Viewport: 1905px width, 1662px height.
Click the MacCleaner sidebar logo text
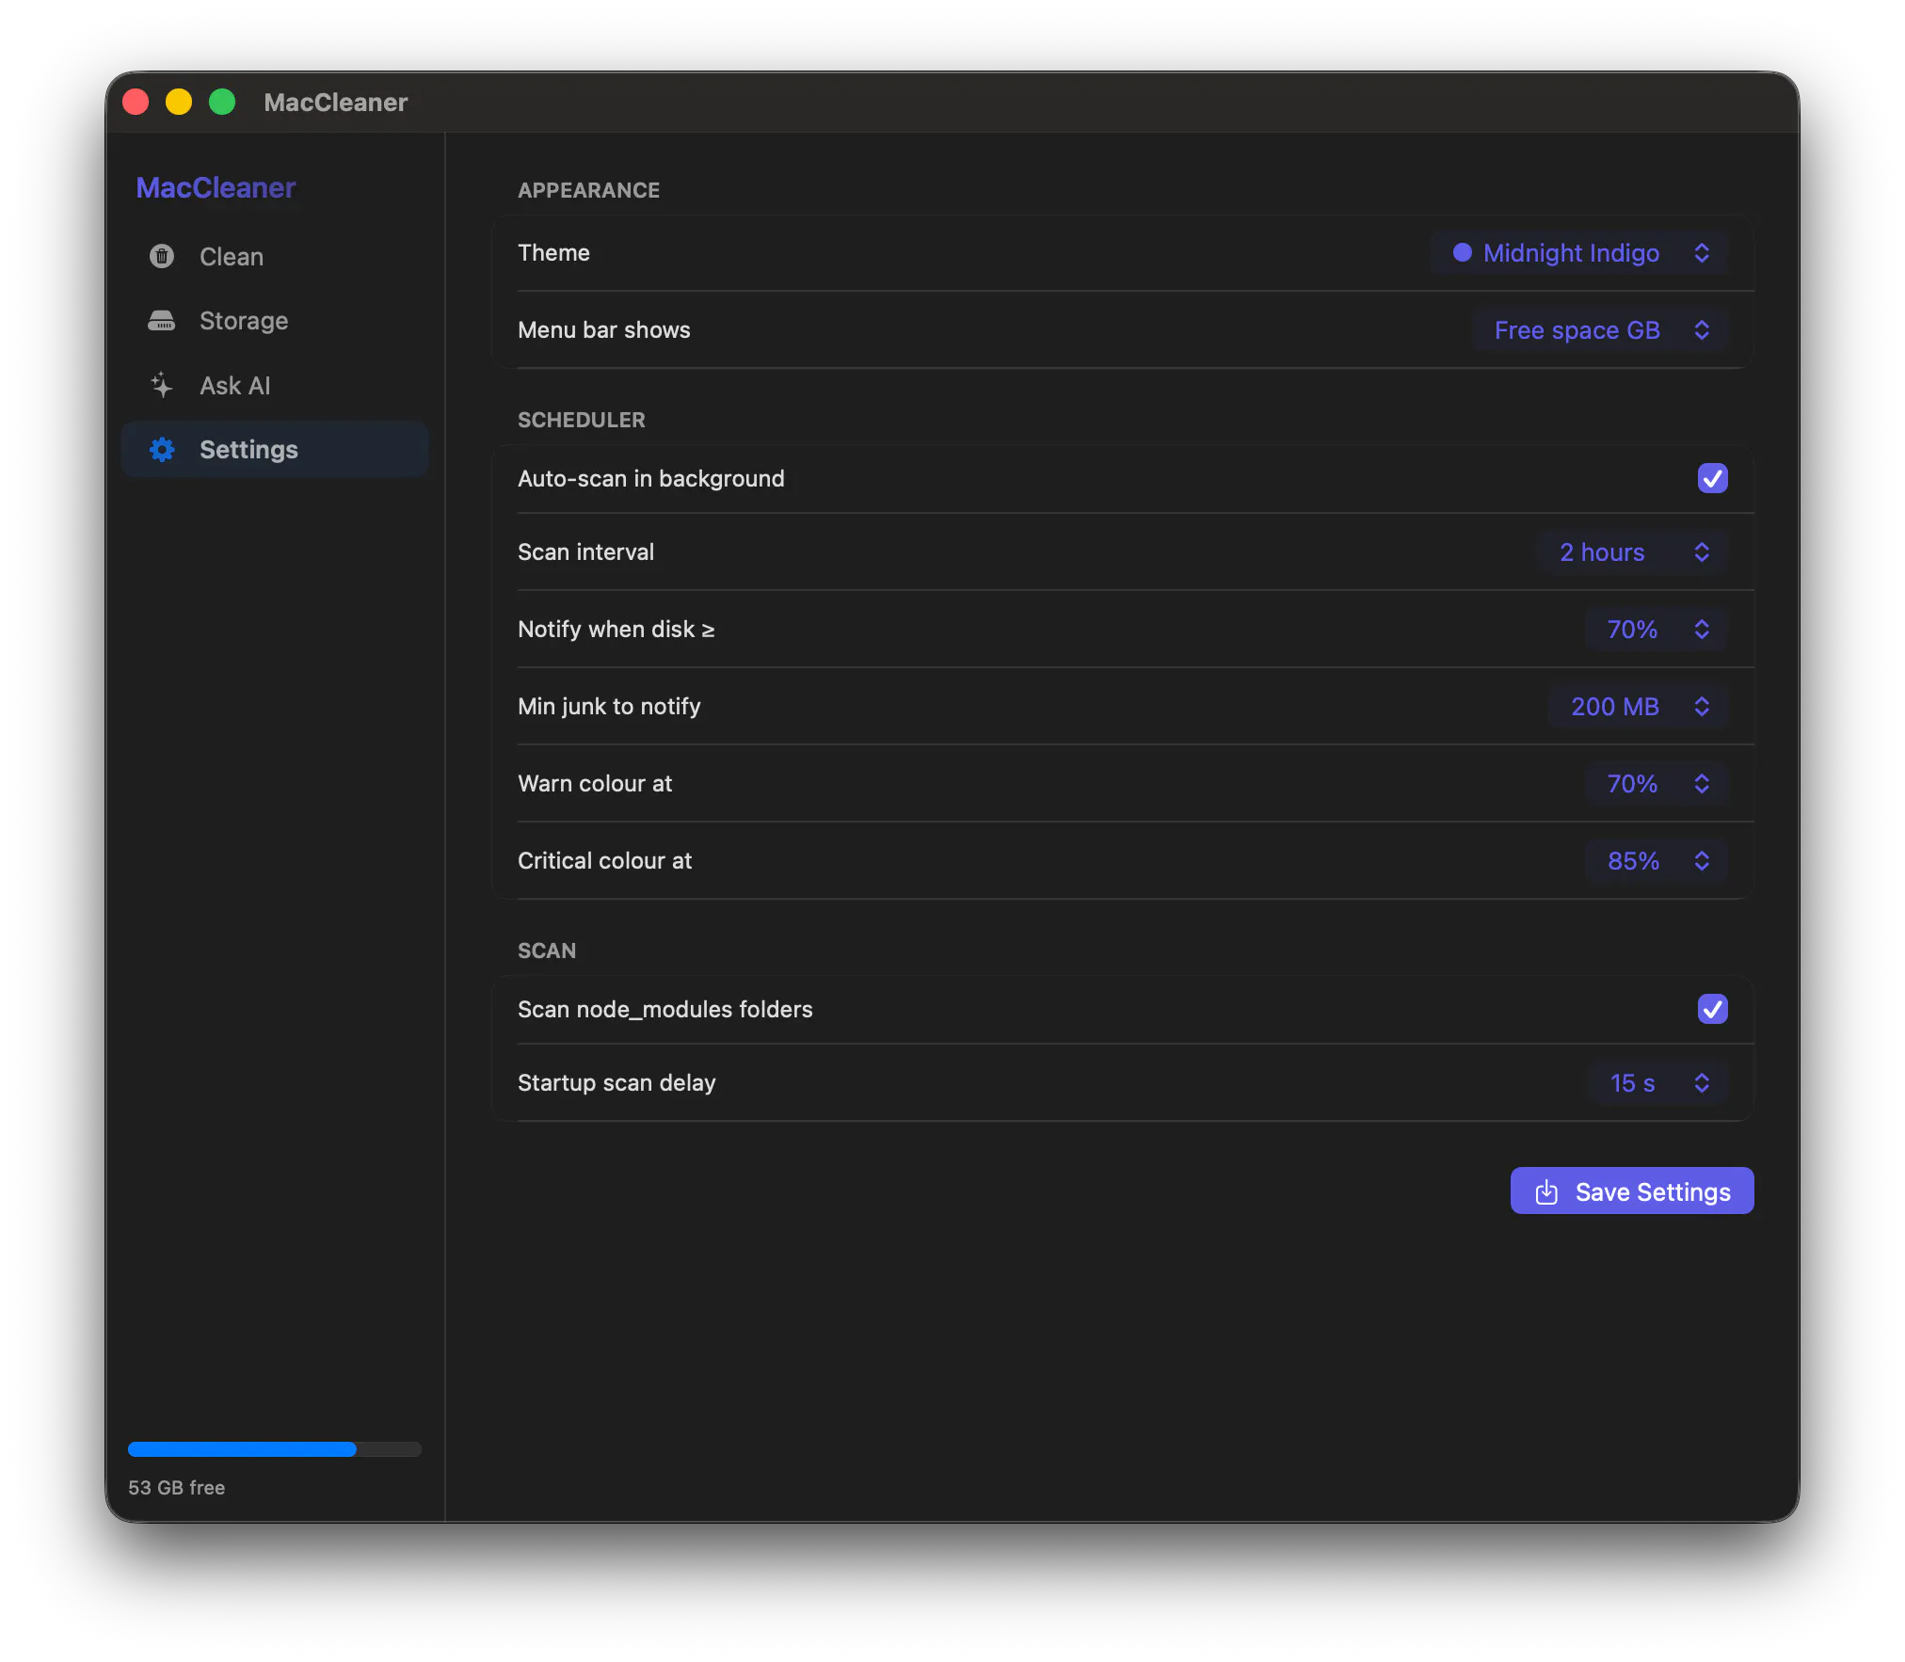point(216,187)
